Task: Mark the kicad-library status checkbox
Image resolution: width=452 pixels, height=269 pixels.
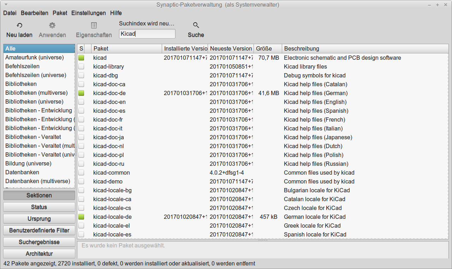Action: click(x=81, y=66)
